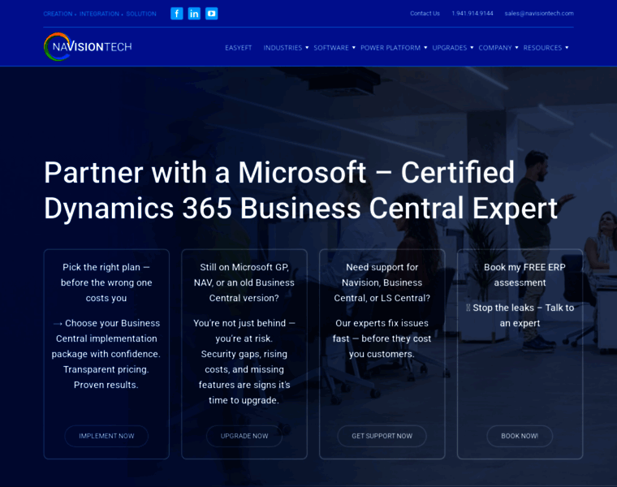Open the Industries menu

(283, 48)
